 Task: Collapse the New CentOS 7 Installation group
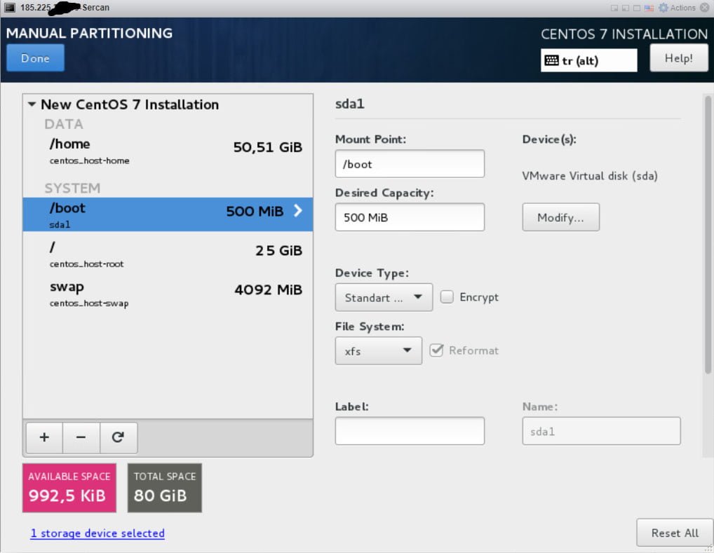pyautogui.click(x=32, y=104)
